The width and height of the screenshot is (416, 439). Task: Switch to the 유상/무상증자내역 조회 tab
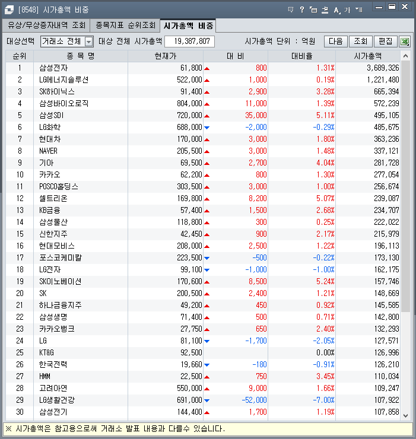(46, 26)
